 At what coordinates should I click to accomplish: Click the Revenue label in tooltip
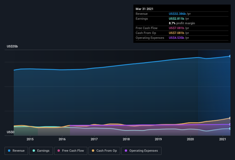[x=142, y=14]
